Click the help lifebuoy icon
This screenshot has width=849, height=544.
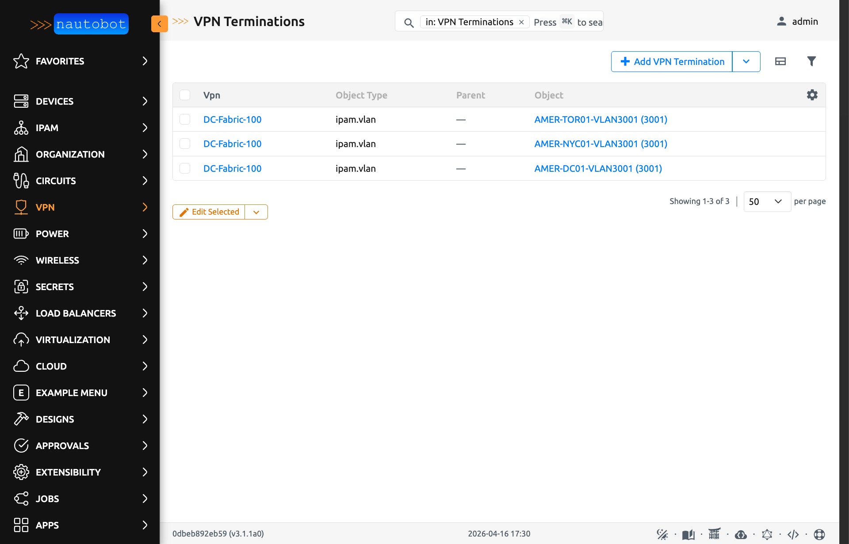click(x=819, y=534)
